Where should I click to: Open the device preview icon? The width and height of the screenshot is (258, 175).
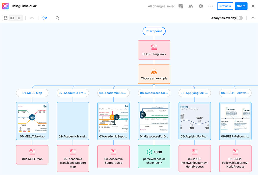[x=181, y=6]
